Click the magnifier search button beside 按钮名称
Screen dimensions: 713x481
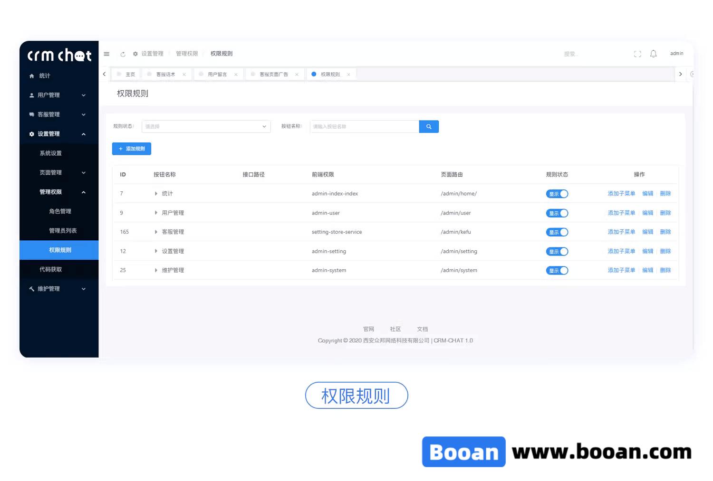pos(428,126)
